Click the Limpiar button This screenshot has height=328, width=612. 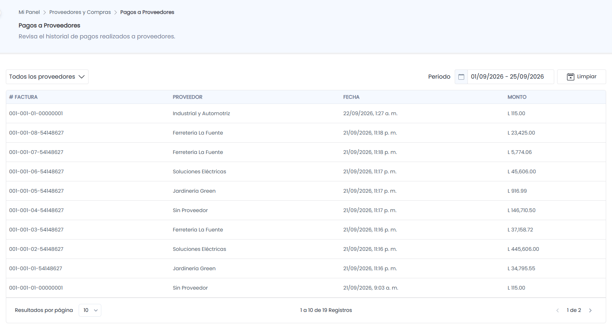click(581, 77)
